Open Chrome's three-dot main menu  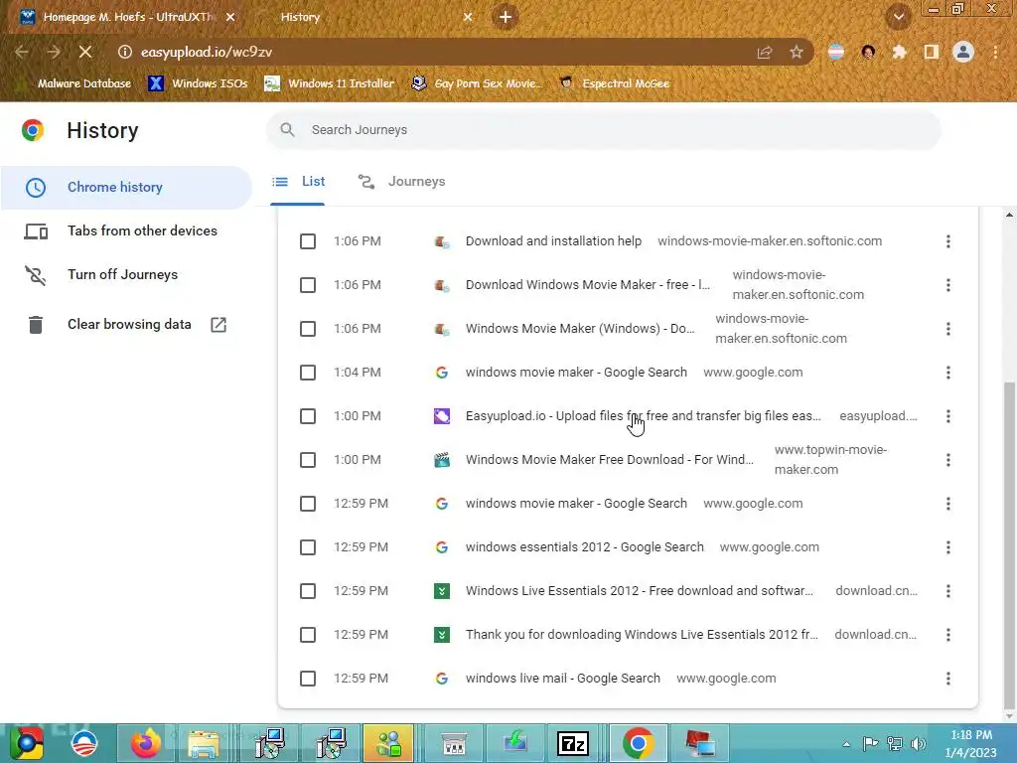coord(995,52)
